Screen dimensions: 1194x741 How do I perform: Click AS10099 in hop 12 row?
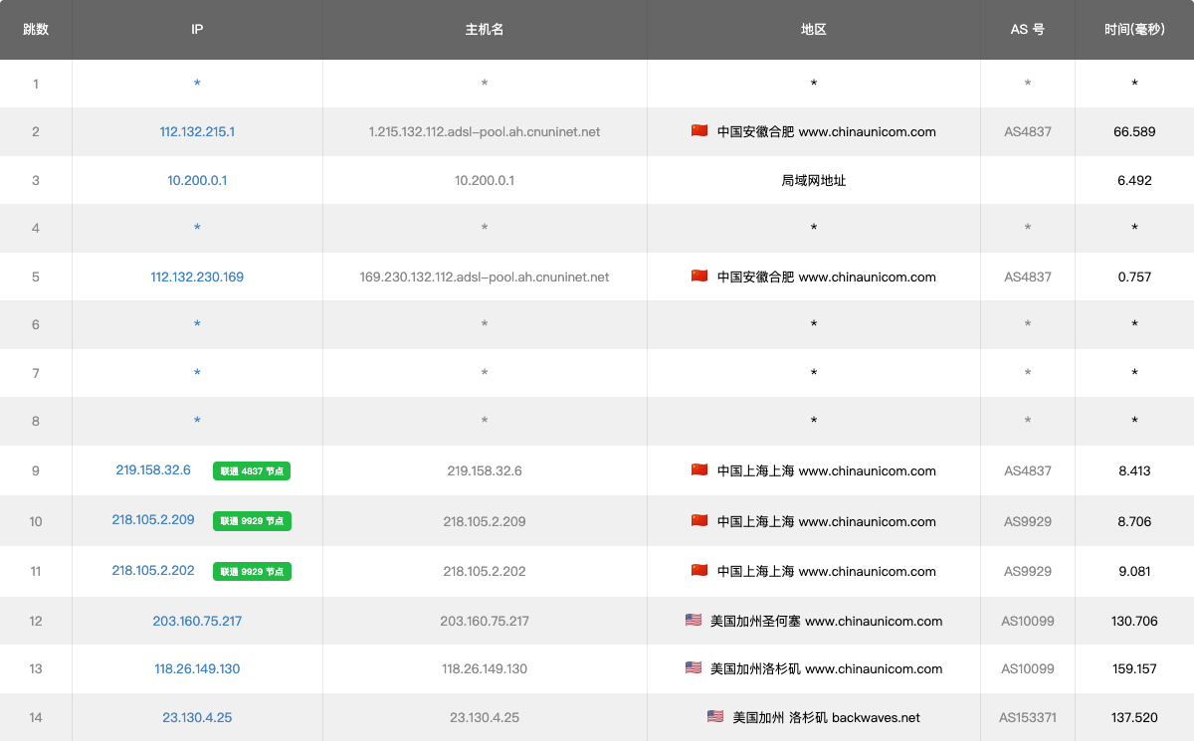(x=1028, y=621)
